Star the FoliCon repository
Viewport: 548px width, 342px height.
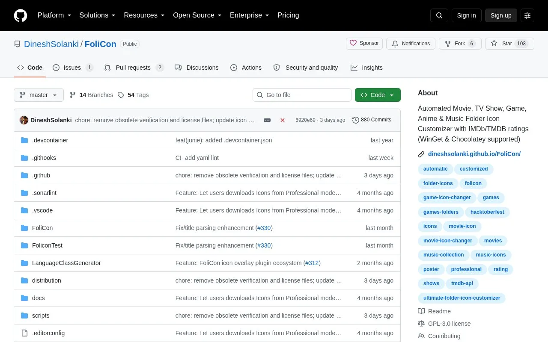(x=509, y=44)
